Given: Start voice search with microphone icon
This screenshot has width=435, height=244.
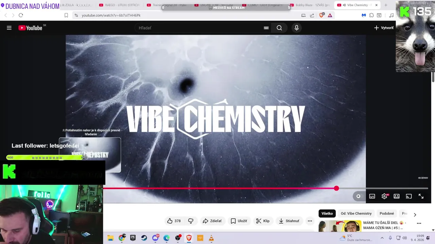Looking at the screenshot, I should 297,28.
